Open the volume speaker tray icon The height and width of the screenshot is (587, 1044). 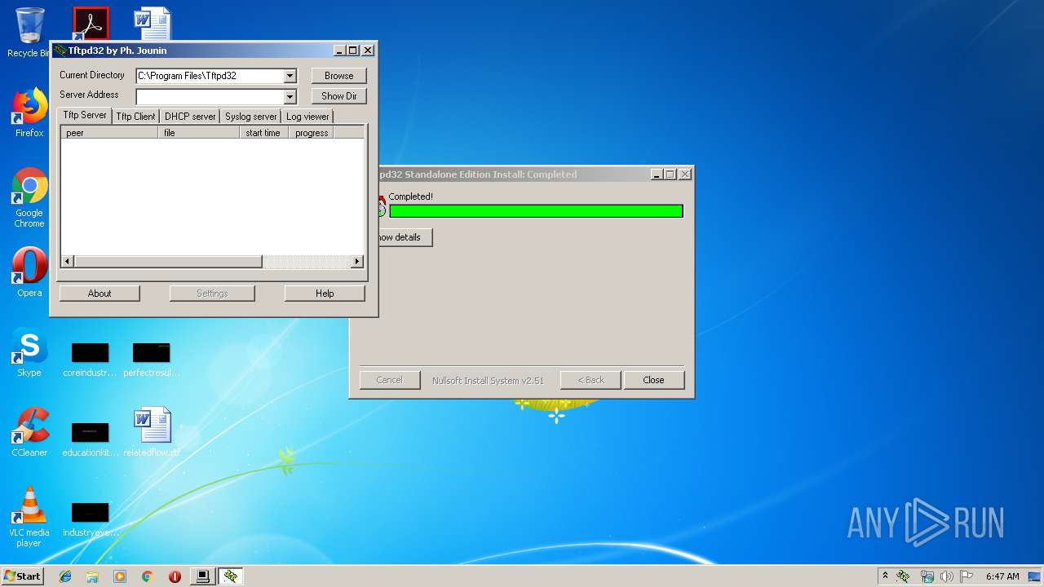tap(947, 576)
